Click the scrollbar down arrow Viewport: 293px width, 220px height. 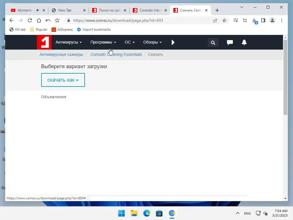click(x=285, y=198)
